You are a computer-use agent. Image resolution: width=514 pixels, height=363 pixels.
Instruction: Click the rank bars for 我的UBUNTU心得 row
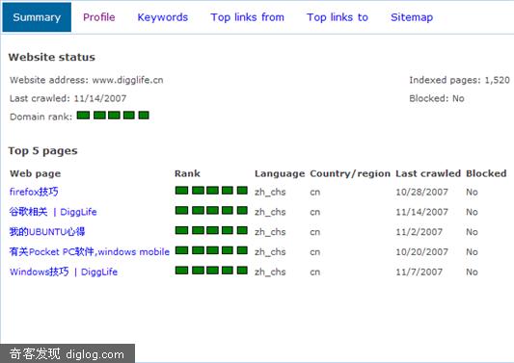click(211, 230)
